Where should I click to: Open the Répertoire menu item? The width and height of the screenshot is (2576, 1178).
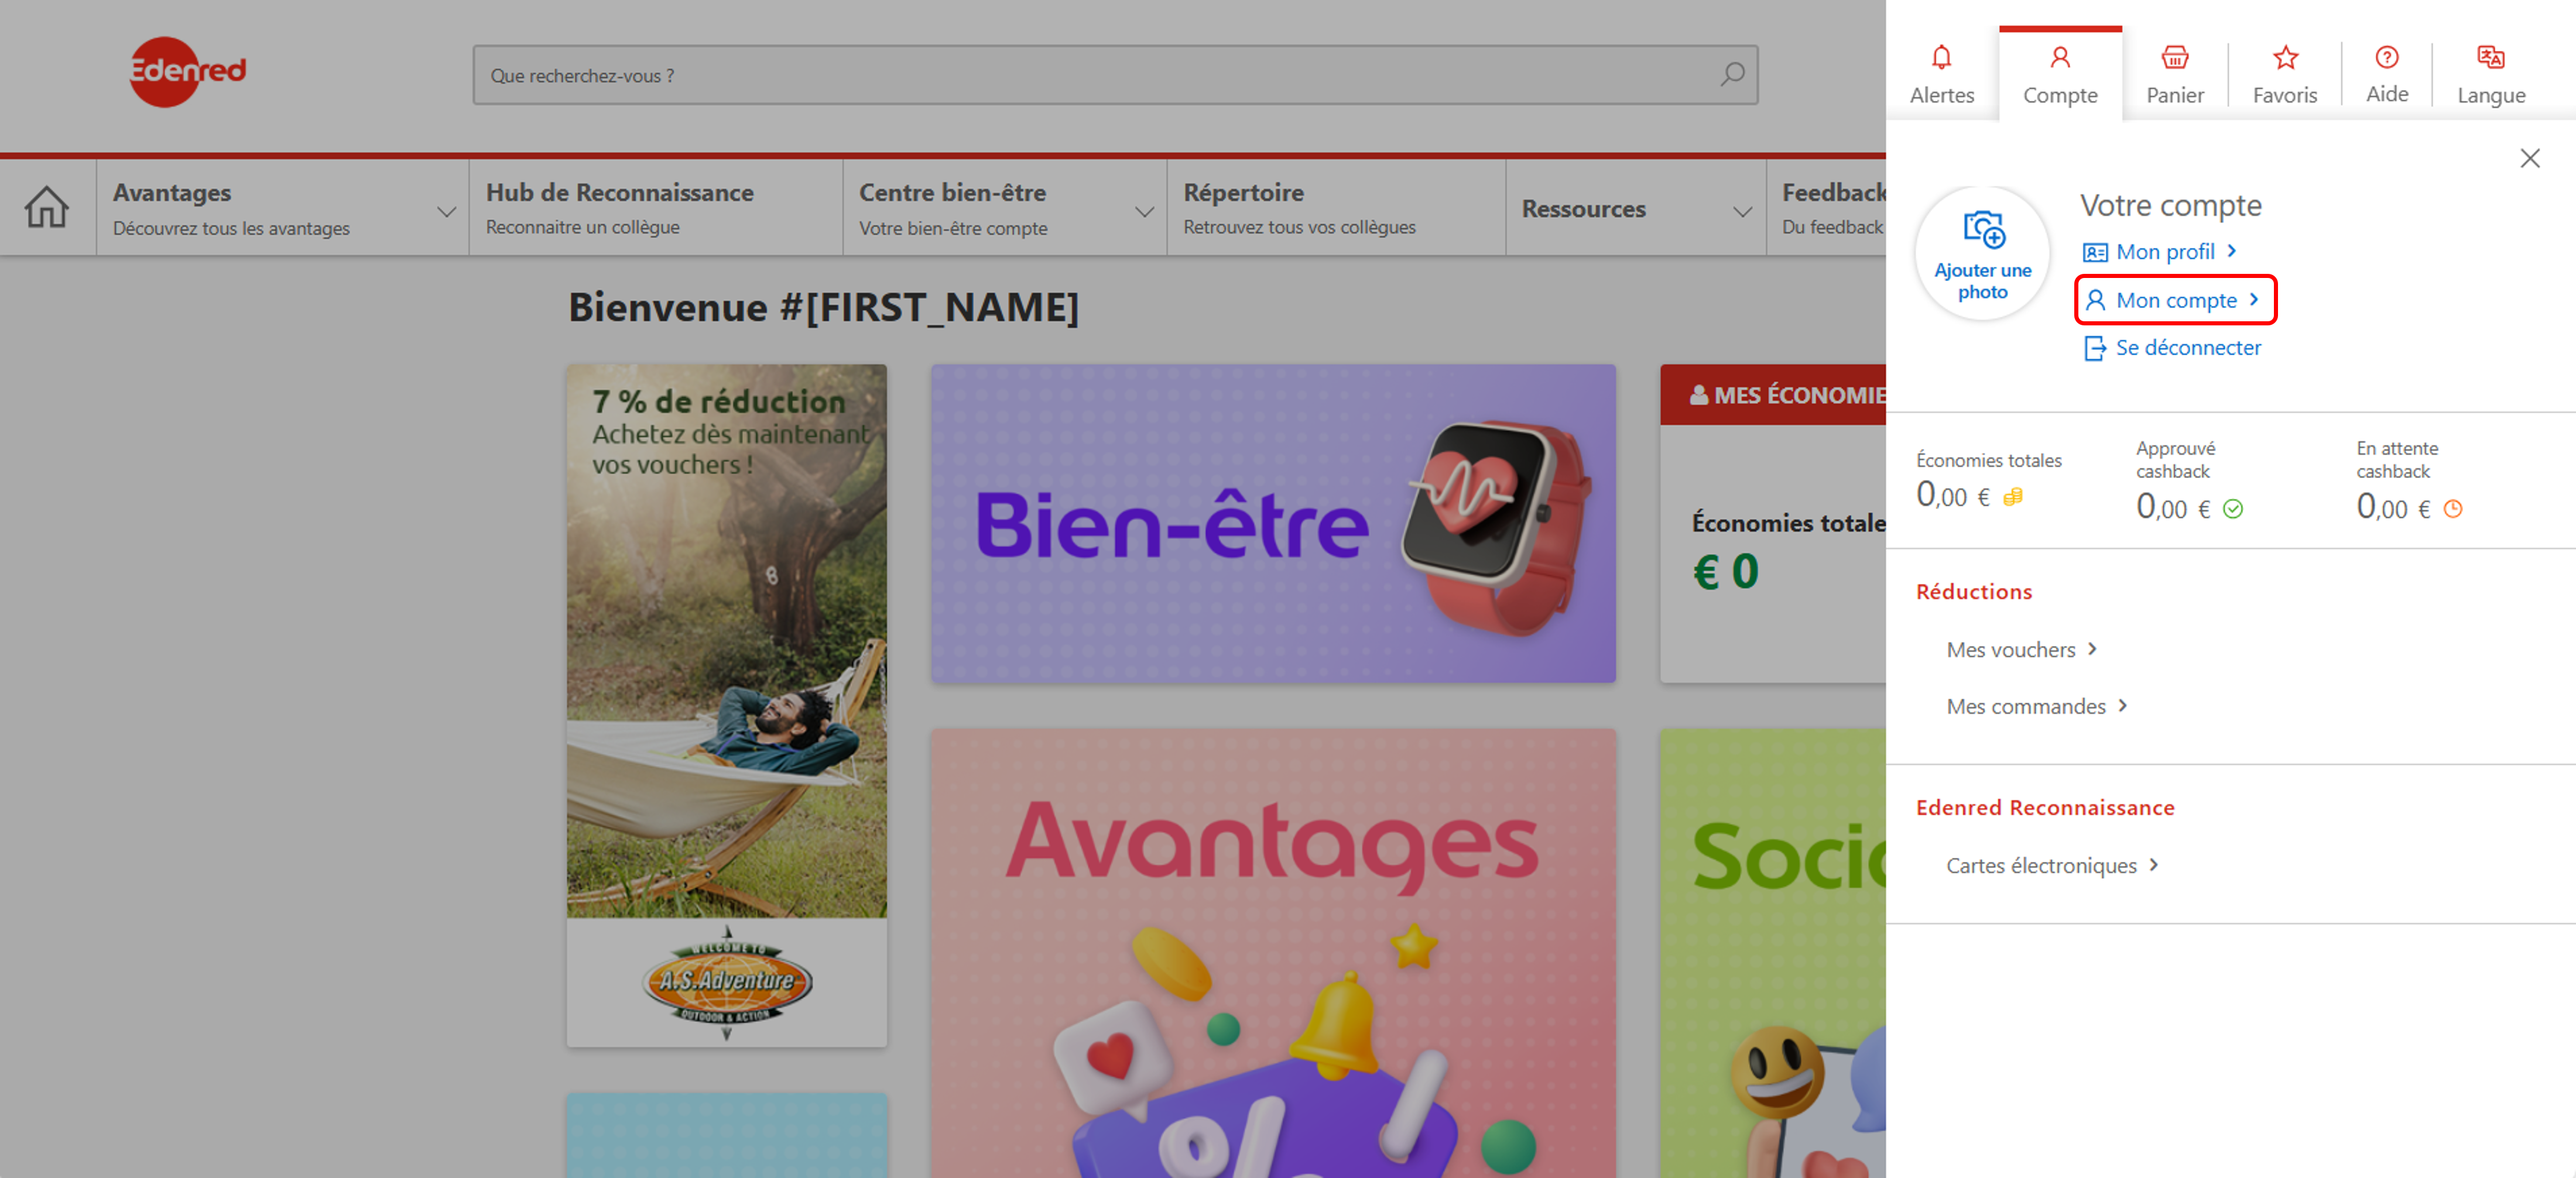click(x=1335, y=208)
